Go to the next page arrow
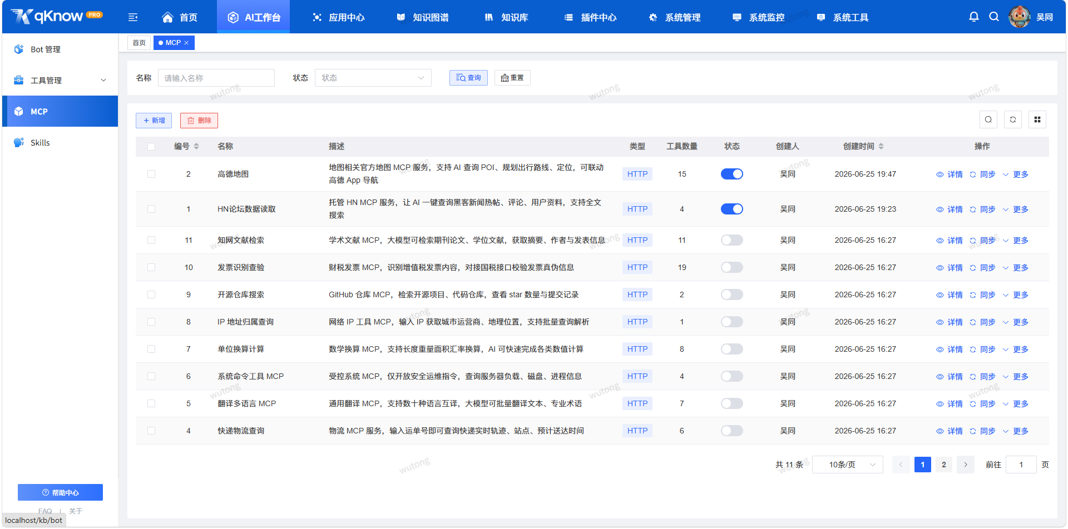The height and width of the screenshot is (529, 1068). click(966, 465)
